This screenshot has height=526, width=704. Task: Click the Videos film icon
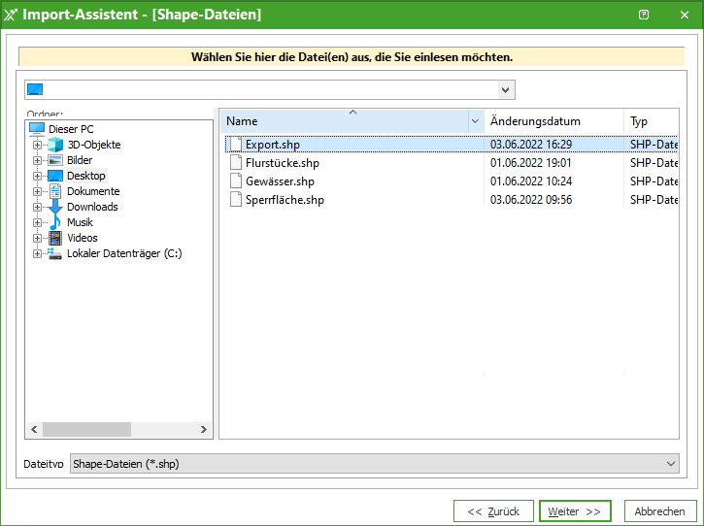tap(55, 238)
